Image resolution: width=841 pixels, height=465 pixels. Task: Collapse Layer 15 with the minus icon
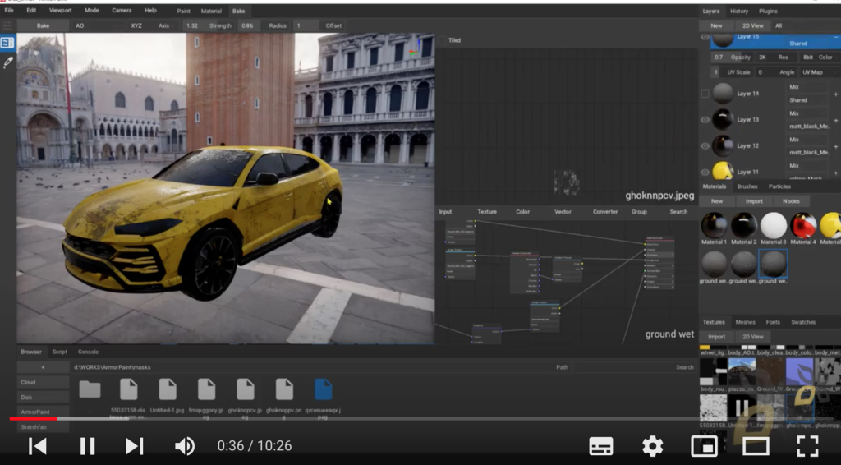coord(835,37)
